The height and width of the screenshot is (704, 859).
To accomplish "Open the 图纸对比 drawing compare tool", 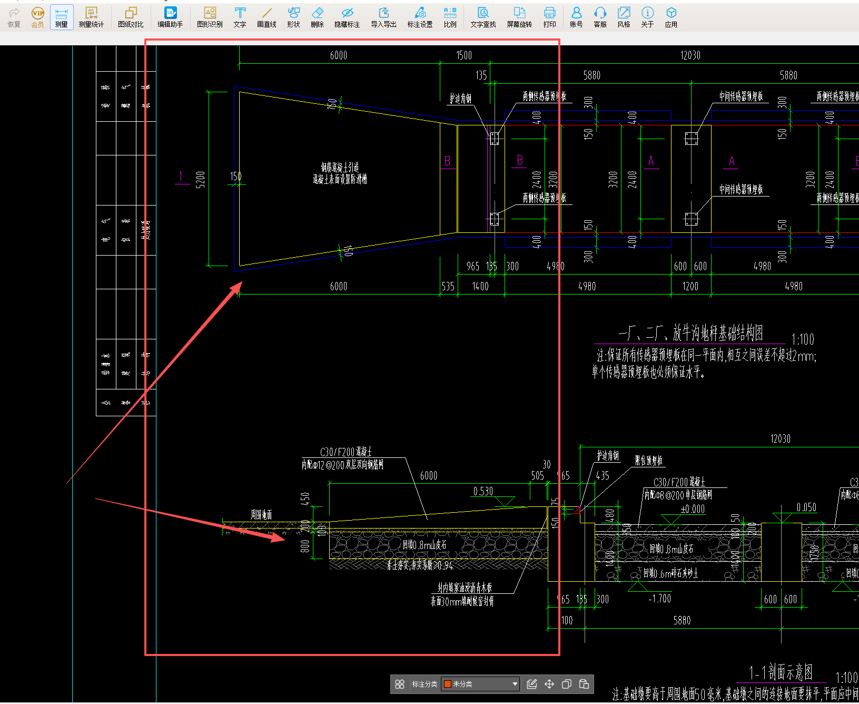I will click(x=131, y=17).
